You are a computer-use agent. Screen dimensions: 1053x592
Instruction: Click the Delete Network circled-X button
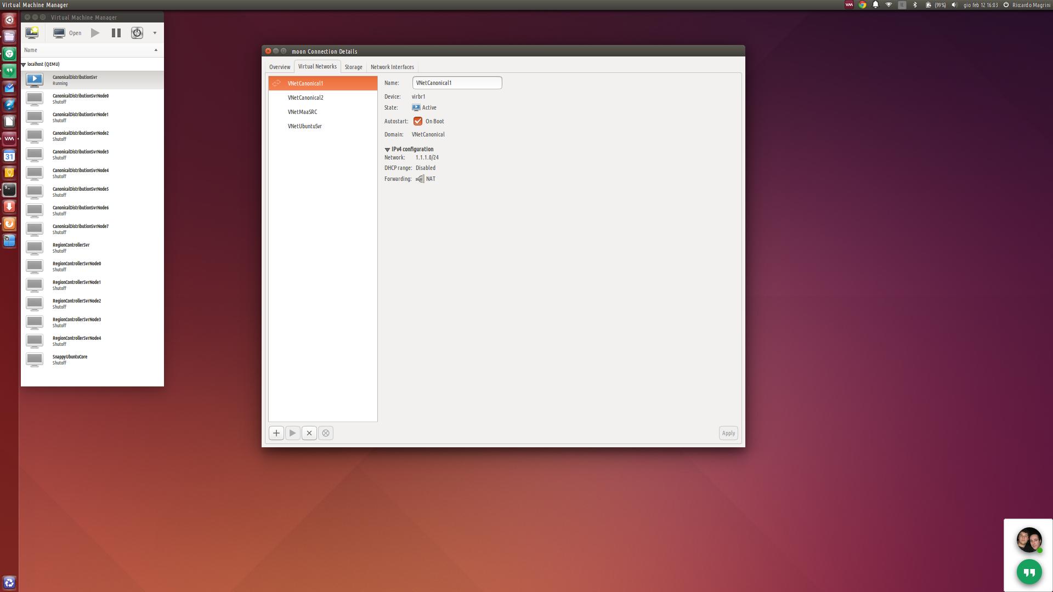tap(326, 433)
